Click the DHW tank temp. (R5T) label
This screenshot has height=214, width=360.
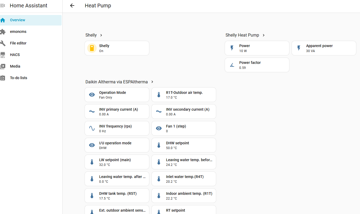[118, 193]
